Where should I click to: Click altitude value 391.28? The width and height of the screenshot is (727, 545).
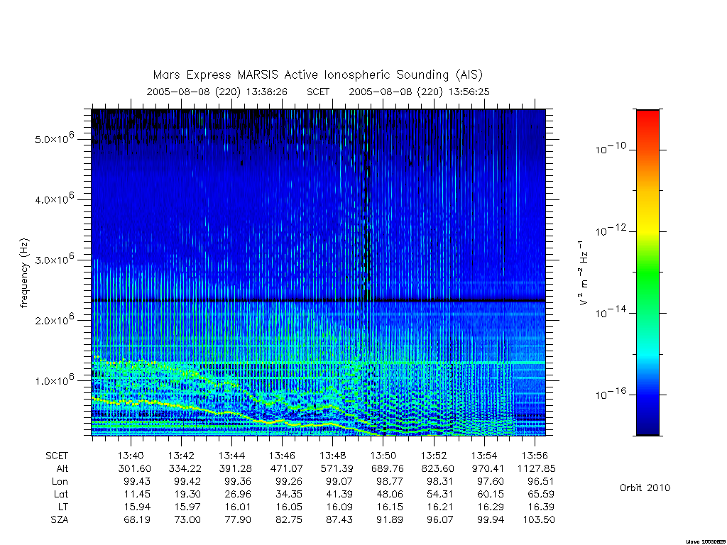click(x=236, y=468)
